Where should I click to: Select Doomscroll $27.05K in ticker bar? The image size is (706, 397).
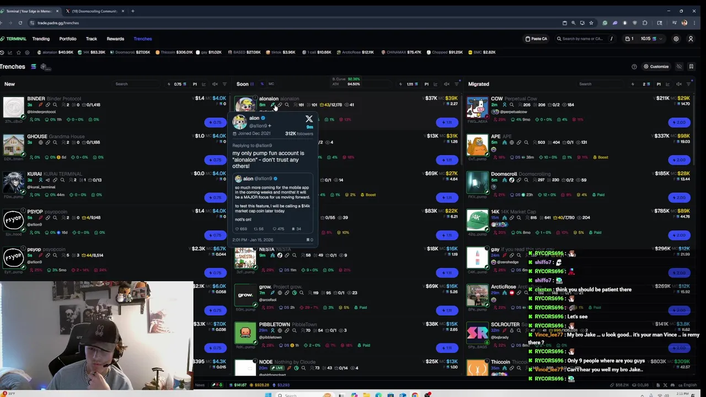pyautogui.click(x=130, y=52)
